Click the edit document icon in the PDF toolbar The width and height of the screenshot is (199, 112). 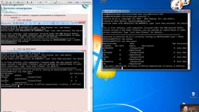7,2
